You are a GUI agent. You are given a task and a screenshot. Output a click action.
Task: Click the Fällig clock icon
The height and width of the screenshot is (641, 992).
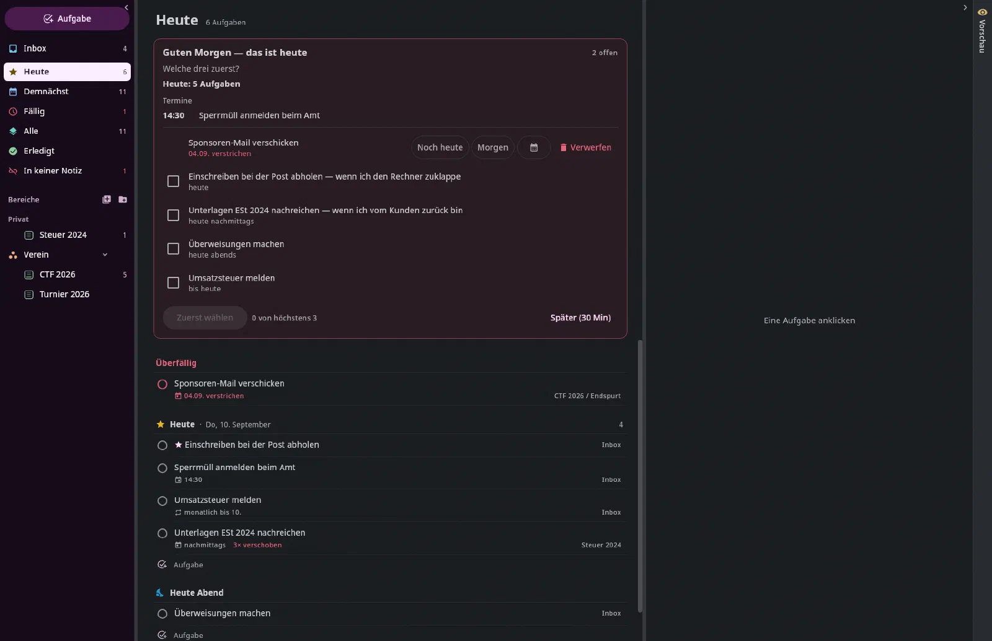(13, 111)
